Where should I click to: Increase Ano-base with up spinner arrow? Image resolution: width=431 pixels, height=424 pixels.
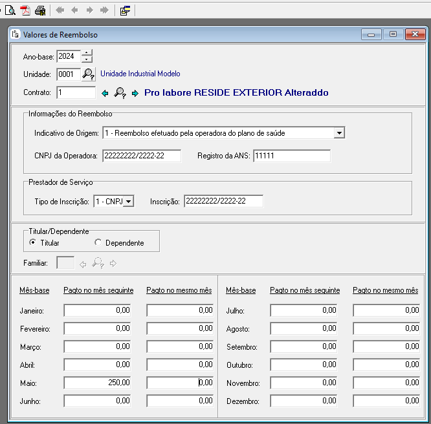pos(87,53)
